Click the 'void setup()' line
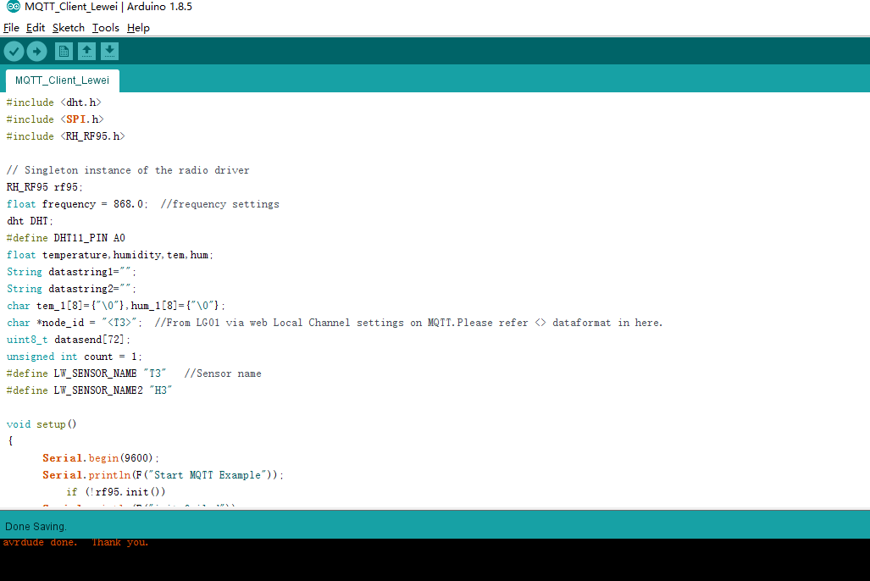 tap(42, 424)
